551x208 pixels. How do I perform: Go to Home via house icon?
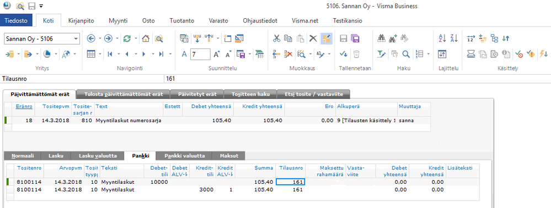[146, 38]
